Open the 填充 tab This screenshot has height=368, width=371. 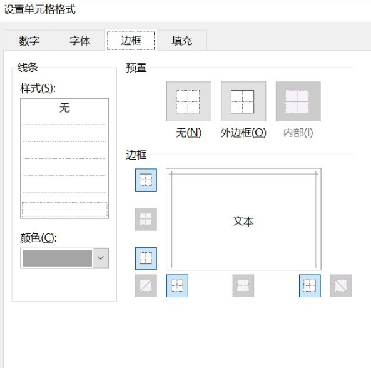pyautogui.click(x=181, y=41)
